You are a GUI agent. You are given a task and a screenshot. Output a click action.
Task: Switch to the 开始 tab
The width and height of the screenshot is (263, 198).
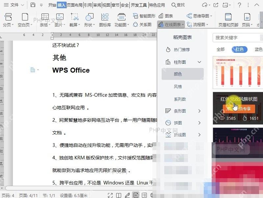pyautogui.click(x=52, y=5)
